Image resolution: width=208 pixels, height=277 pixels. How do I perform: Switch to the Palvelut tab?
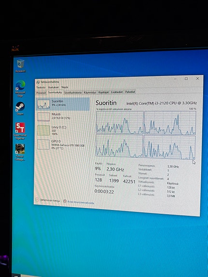tap(130, 92)
